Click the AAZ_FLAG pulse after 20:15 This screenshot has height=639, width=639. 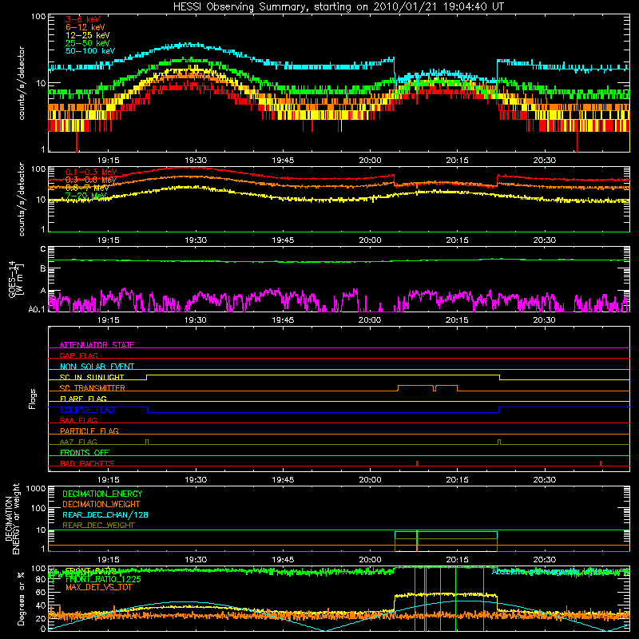(499, 443)
